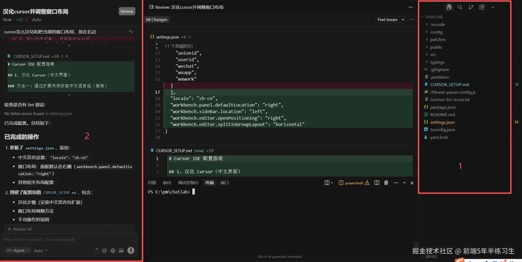
Task: Click the trash icon to kill terminal
Action: (x=386, y=183)
